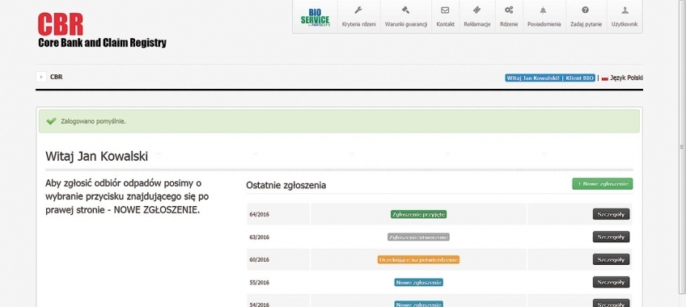The height and width of the screenshot is (307, 686).
Task: Click the page vertical scrollbar handle
Action: 682,147
